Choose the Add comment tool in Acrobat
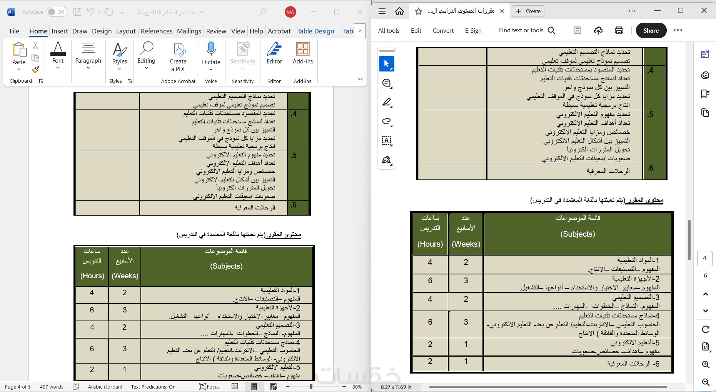Screen dimensions: 716x392 click(x=387, y=83)
